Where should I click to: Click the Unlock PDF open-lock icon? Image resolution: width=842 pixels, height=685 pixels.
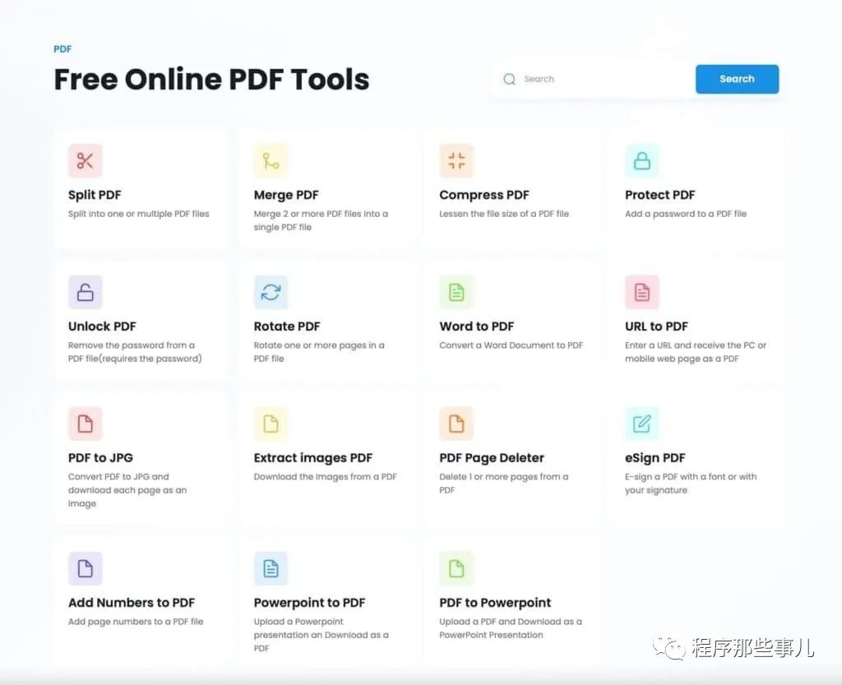[85, 292]
